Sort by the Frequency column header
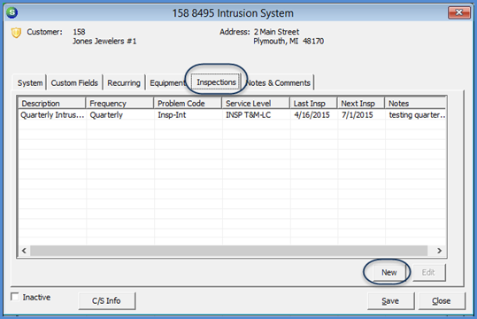 (x=119, y=104)
